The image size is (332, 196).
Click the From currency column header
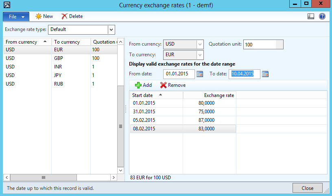24,42
